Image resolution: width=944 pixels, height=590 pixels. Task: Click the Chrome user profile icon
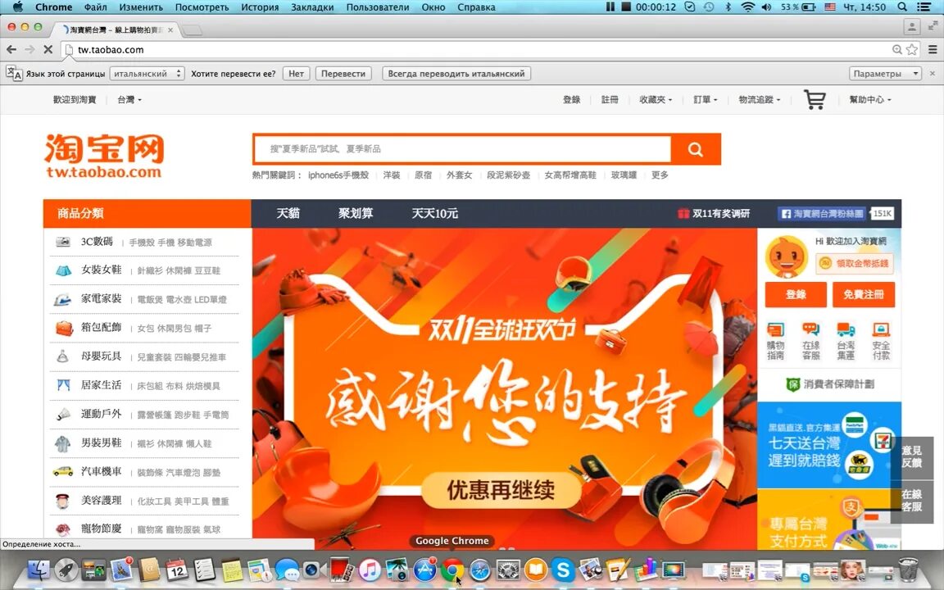point(912,26)
